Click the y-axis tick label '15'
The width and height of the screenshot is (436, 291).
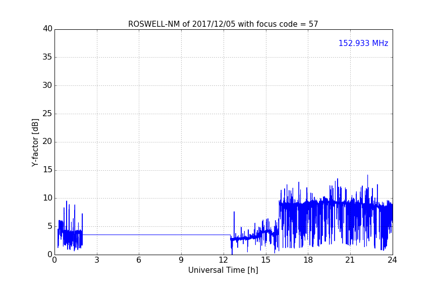[47, 170]
